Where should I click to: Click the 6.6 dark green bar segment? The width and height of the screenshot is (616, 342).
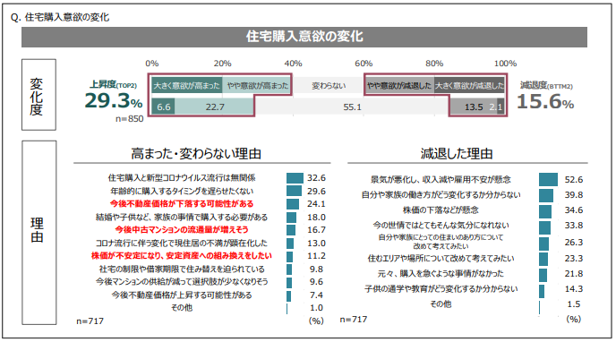(x=164, y=107)
